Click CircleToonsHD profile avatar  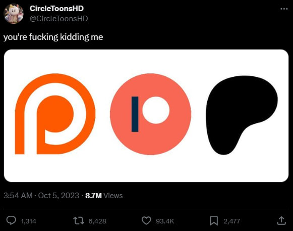point(14,14)
